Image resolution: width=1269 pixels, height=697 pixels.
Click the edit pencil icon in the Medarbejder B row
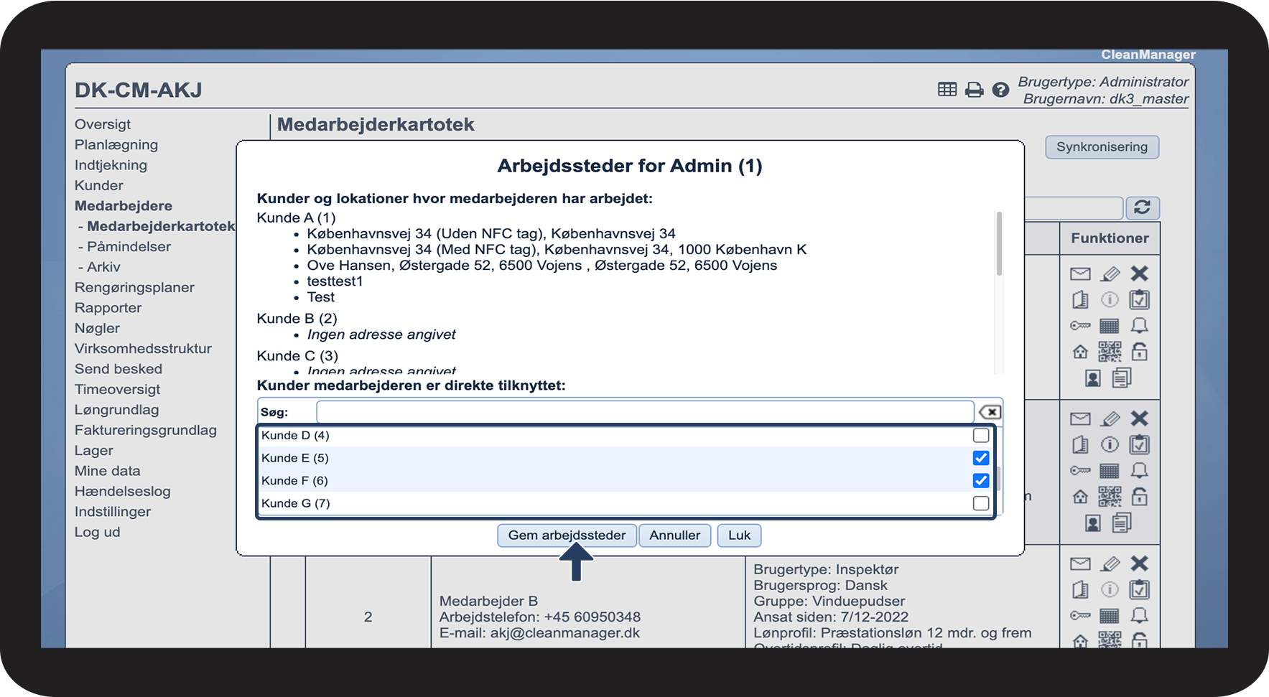[1110, 563]
